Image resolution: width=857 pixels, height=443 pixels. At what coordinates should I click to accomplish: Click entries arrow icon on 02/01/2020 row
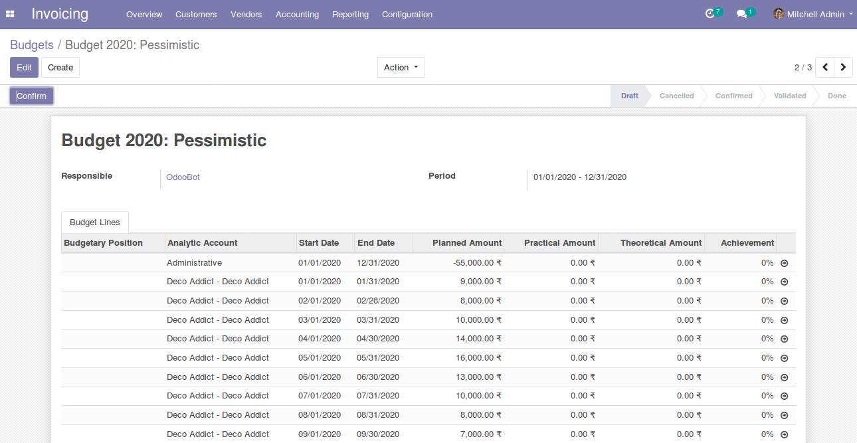pyautogui.click(x=784, y=301)
